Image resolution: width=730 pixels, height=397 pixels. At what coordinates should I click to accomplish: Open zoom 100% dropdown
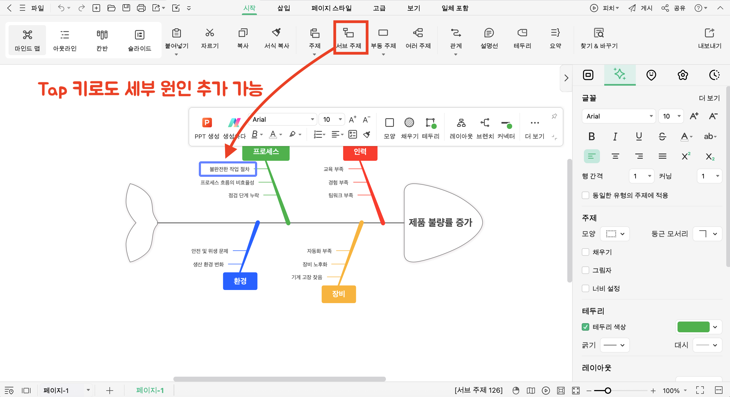[x=675, y=391]
